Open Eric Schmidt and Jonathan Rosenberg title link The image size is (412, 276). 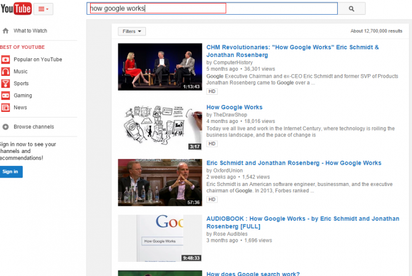pos(294,163)
